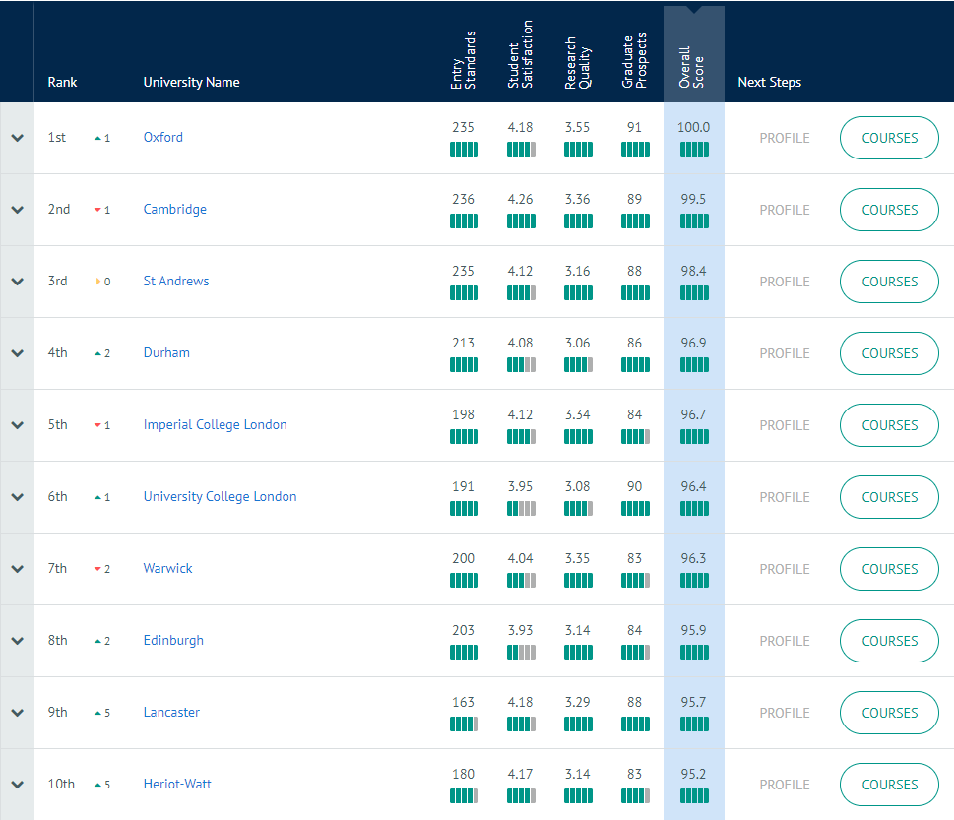Viewport: 954px width, 820px height.
Task: Expand the Heriot-Watt row chevron
Action: (x=17, y=785)
